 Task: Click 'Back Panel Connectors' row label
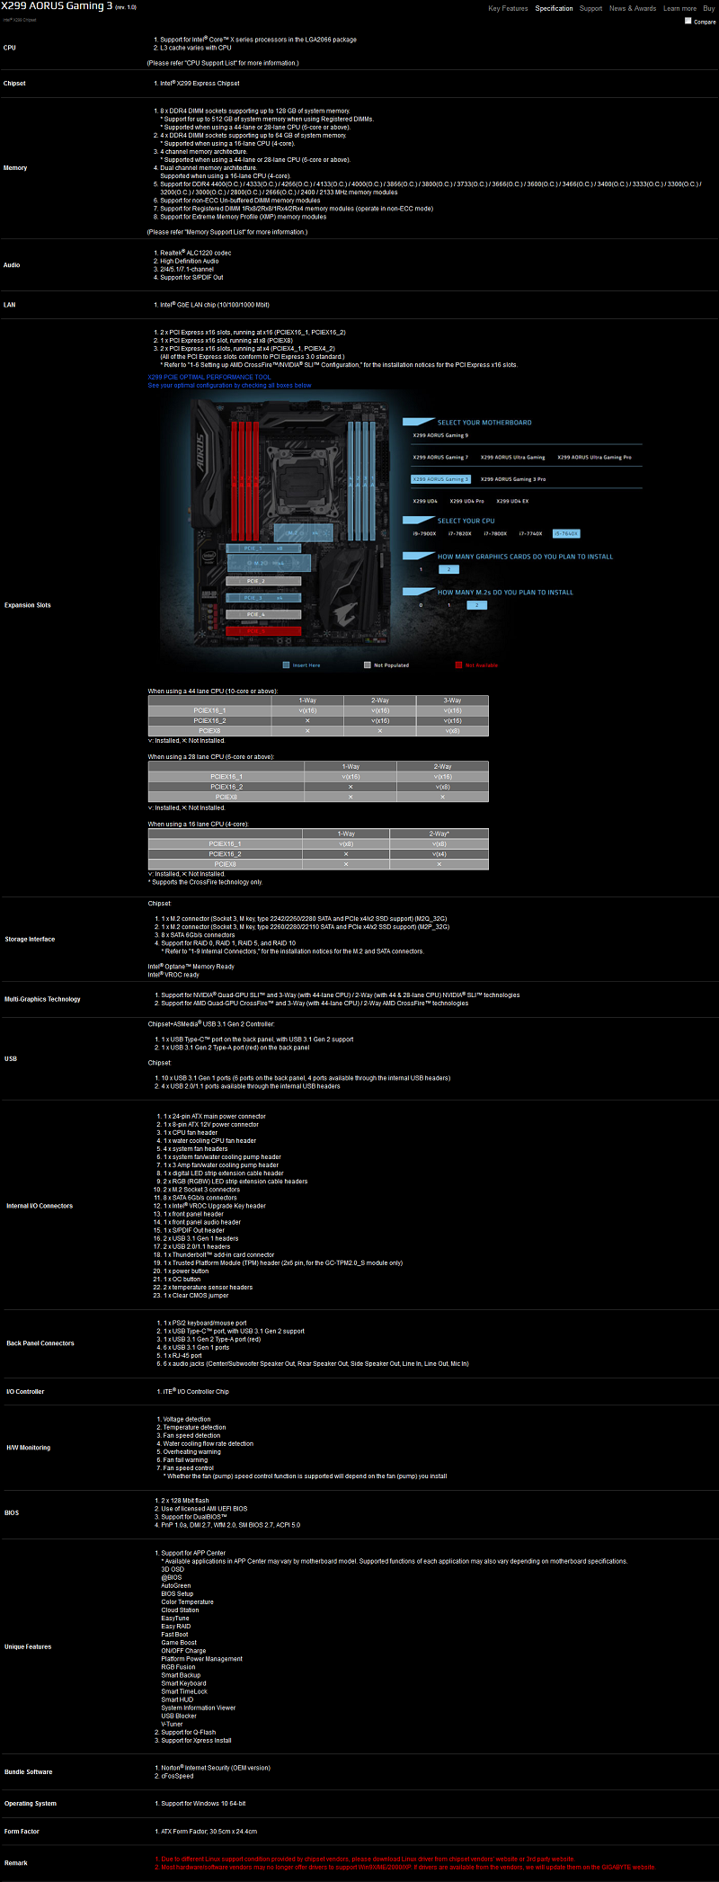[40, 1343]
